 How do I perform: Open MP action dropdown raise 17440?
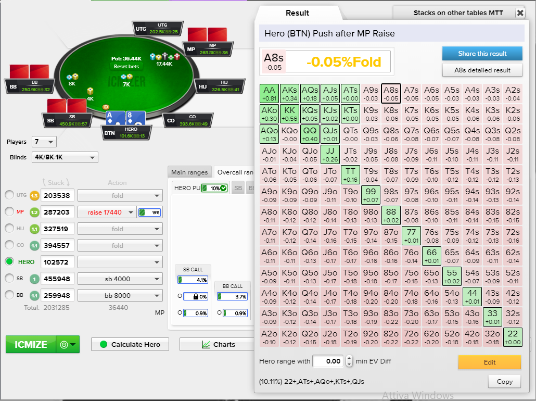pos(107,212)
